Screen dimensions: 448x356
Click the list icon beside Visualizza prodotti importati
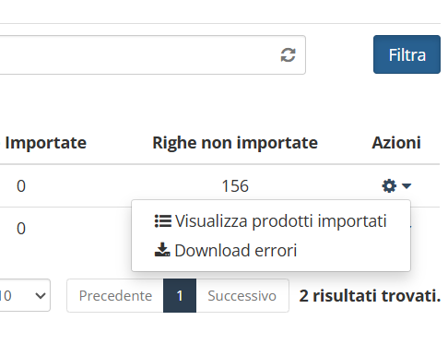[162, 221]
